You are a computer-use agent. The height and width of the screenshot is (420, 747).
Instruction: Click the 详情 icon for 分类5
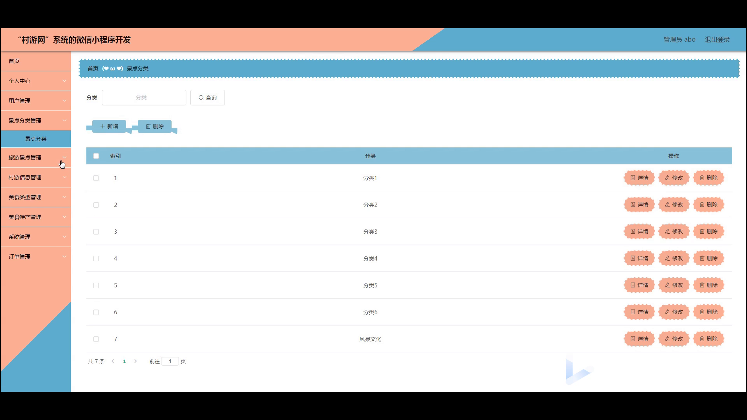(x=633, y=285)
